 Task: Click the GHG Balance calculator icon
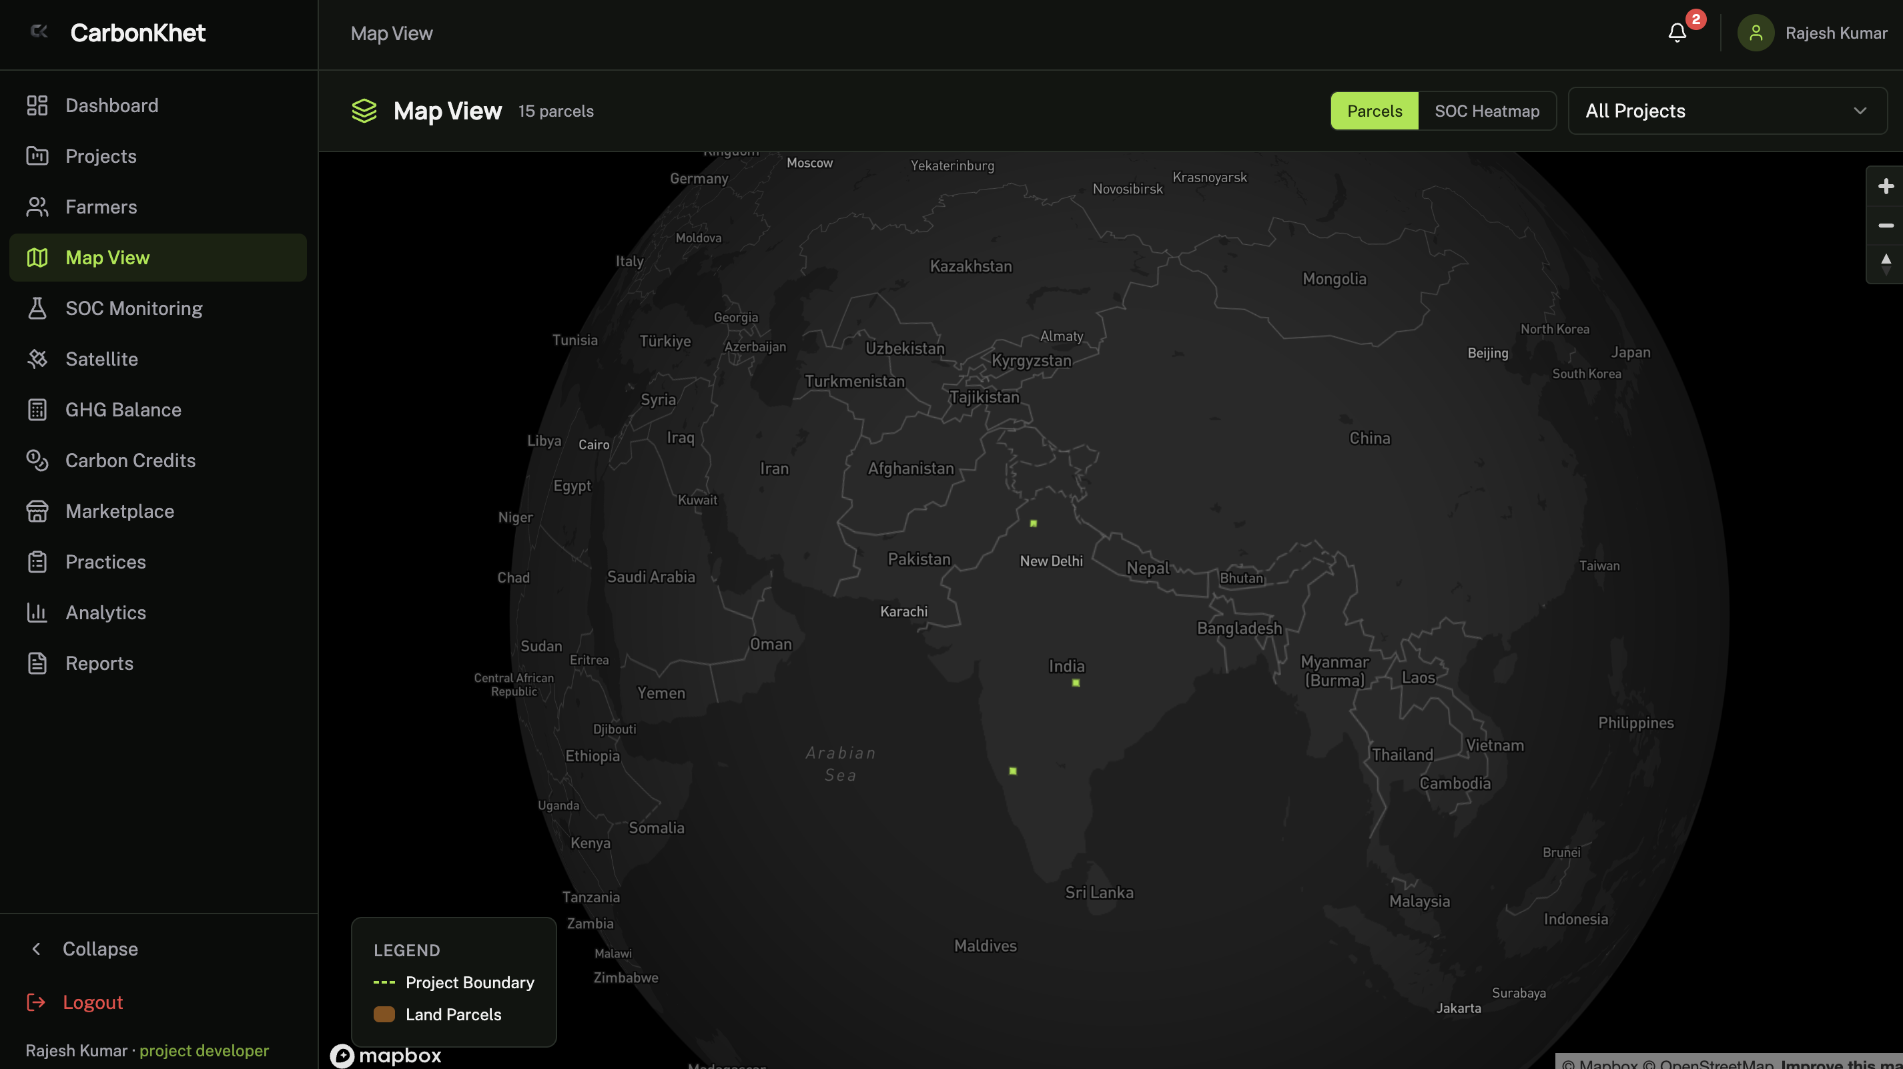[x=37, y=409]
